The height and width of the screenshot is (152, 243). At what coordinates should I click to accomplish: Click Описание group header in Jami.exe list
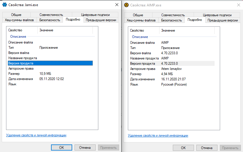(18, 37)
